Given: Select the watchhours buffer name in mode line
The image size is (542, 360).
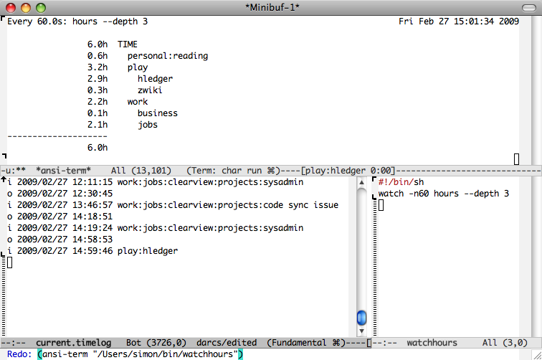Looking at the screenshot, I should pyautogui.click(x=435, y=343).
